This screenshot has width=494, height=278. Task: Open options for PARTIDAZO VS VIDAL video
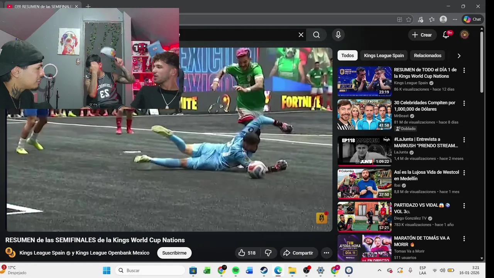pos(464,206)
